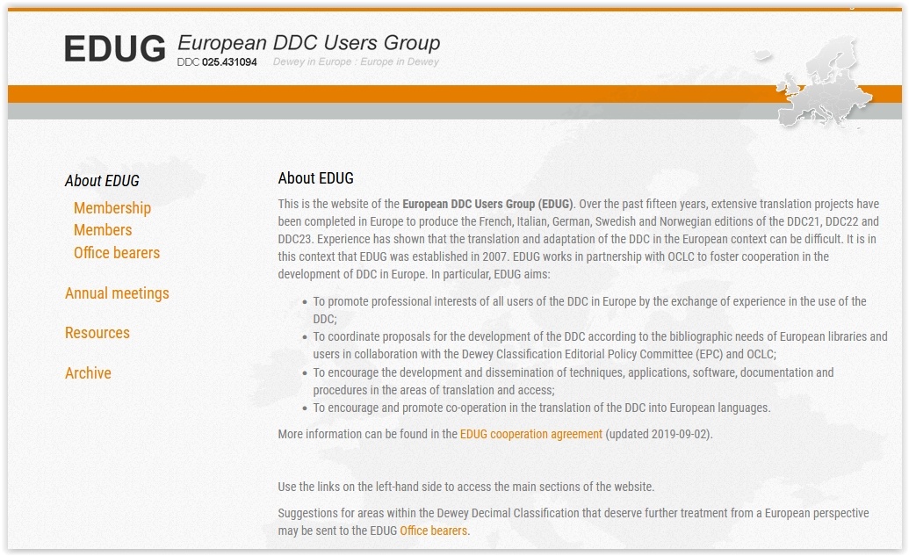Screen dimensions: 909x556
Task: Open Office bearers in the sidebar
Action: click(x=117, y=253)
